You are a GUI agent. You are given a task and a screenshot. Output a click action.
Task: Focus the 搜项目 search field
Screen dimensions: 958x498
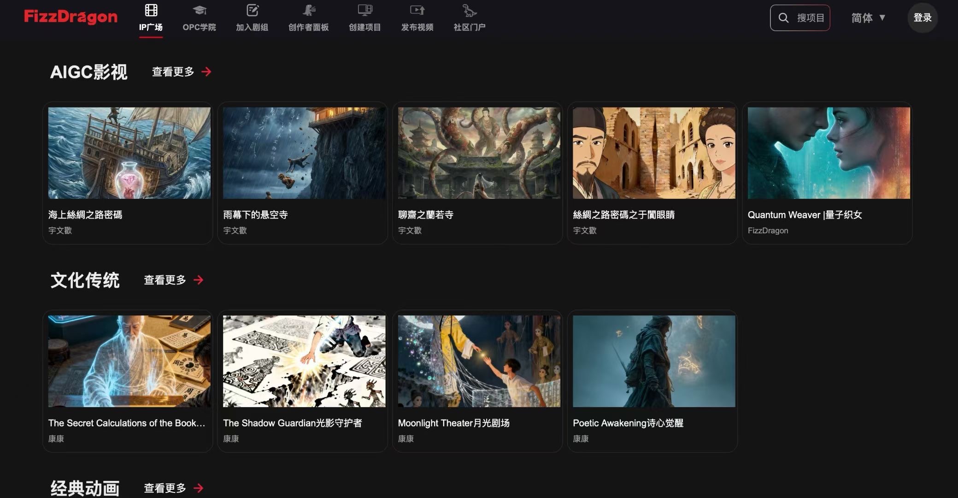coord(811,18)
